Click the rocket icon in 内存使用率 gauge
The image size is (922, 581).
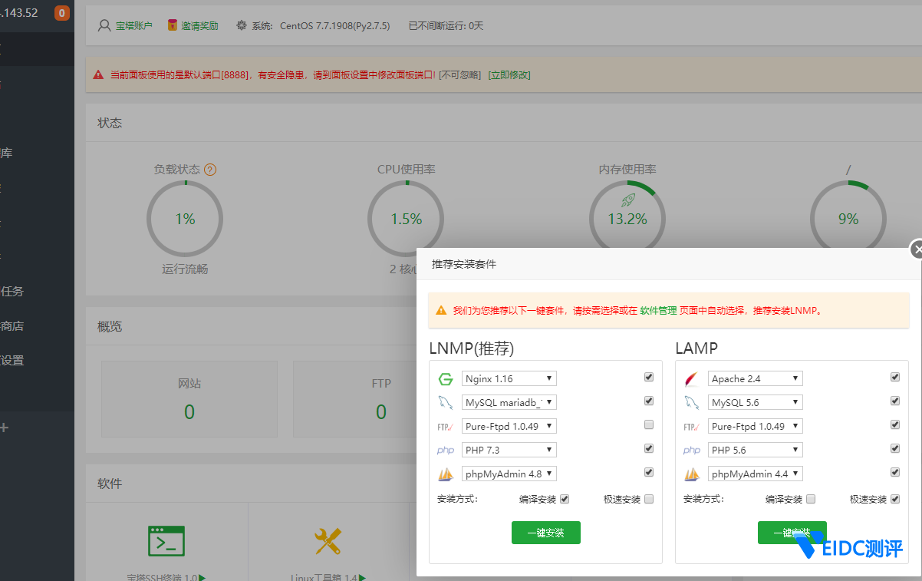pyautogui.click(x=627, y=200)
